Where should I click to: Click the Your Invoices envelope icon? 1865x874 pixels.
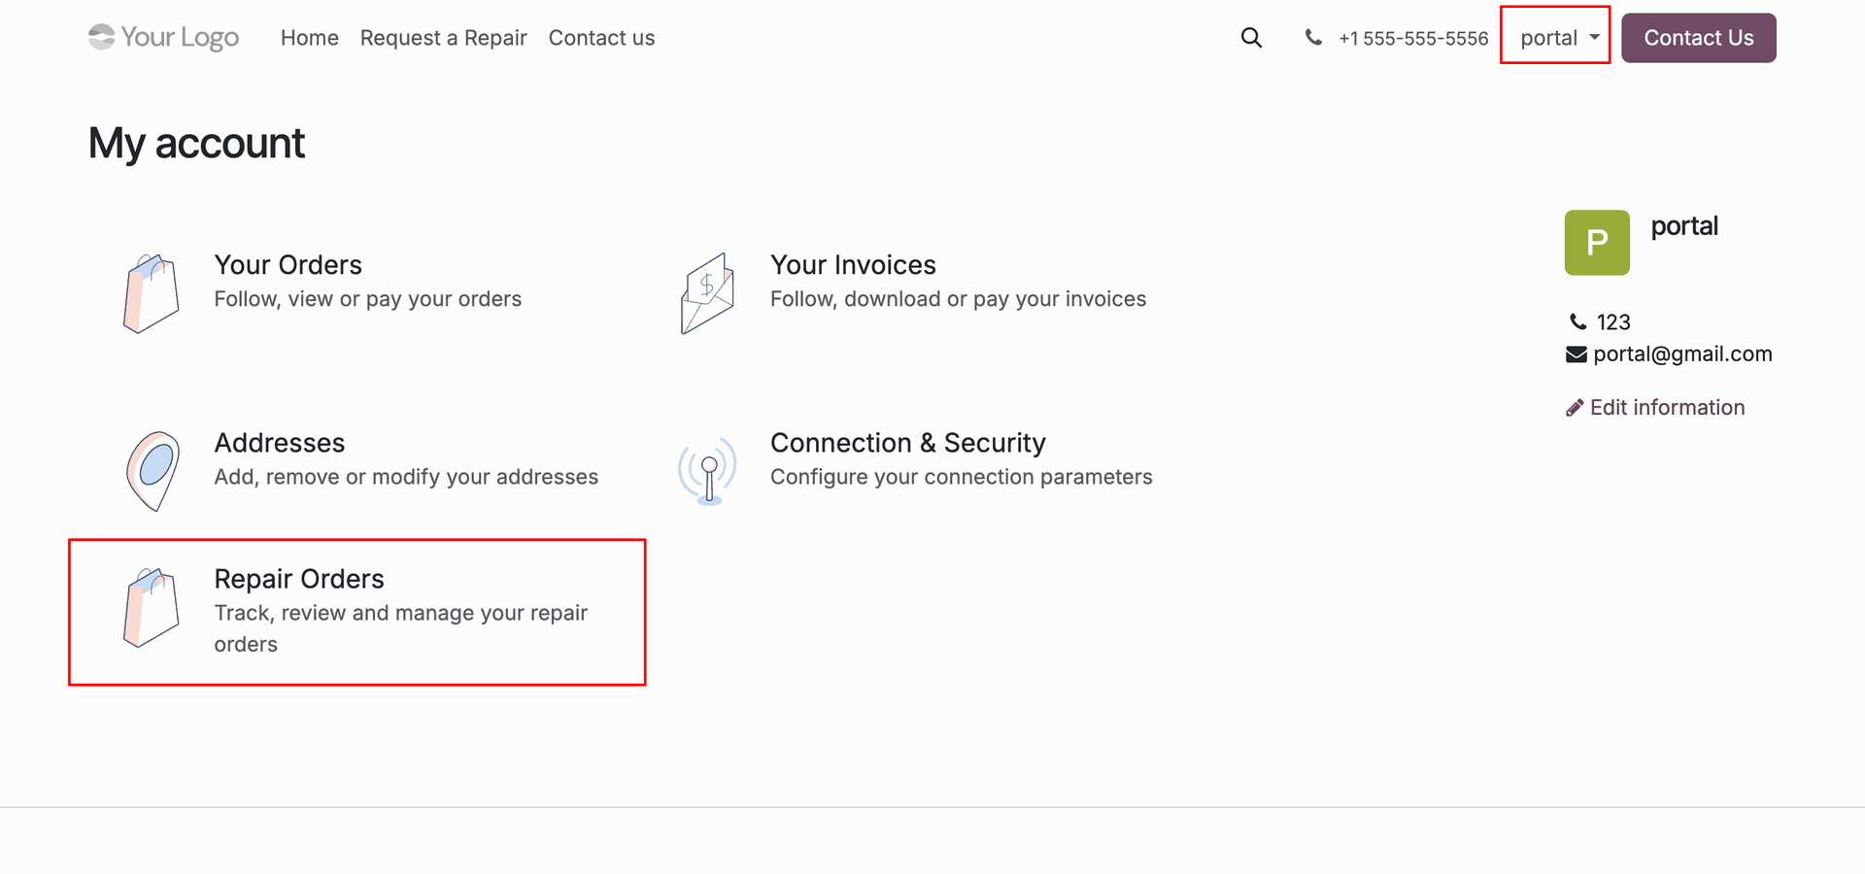coord(707,293)
